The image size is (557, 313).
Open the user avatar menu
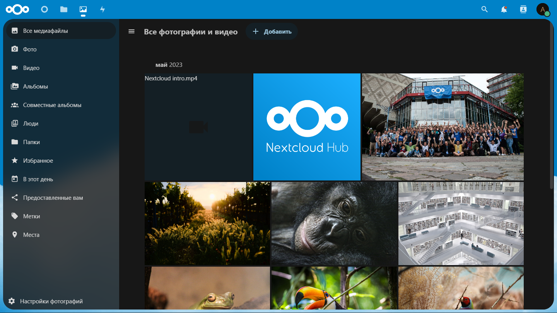coord(543,9)
